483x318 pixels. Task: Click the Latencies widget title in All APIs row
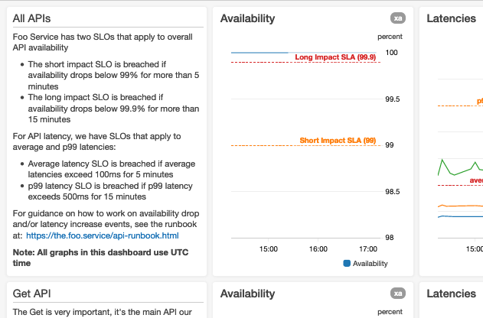(x=451, y=18)
